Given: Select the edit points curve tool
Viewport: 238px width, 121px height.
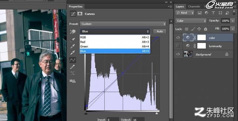Looking at the screenshot, I should pos(72,60).
